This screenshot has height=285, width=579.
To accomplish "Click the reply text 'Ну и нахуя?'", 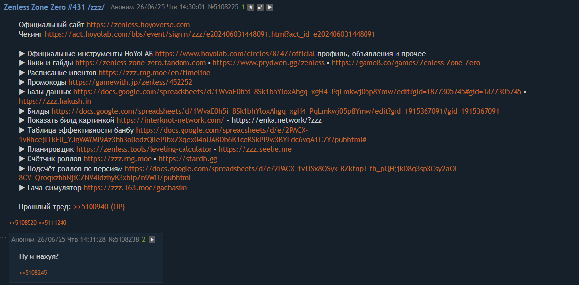I will (38, 256).
